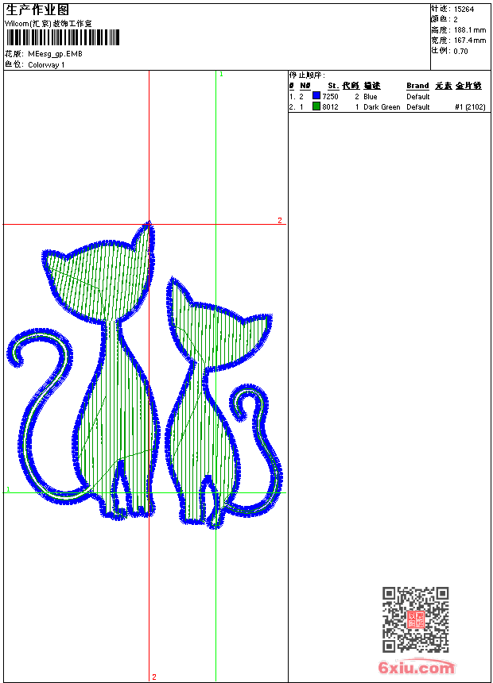Click the 'Blue' description text

[x=371, y=97]
